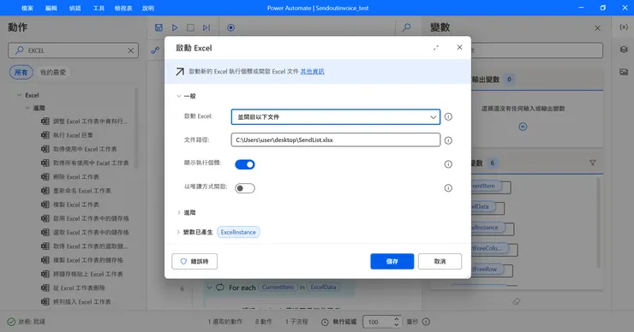Click the CurrentItem variable in For each

pyautogui.click(x=278, y=288)
